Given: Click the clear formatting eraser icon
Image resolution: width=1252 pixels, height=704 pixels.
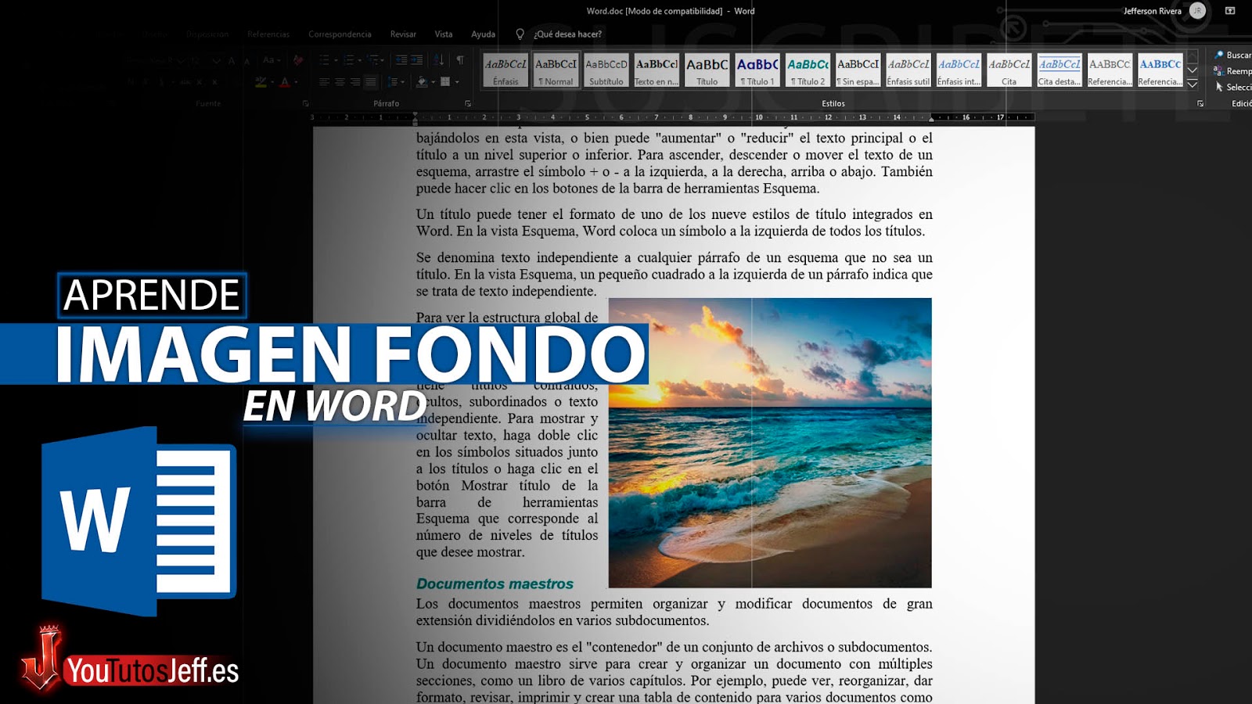Looking at the screenshot, I should tap(298, 60).
